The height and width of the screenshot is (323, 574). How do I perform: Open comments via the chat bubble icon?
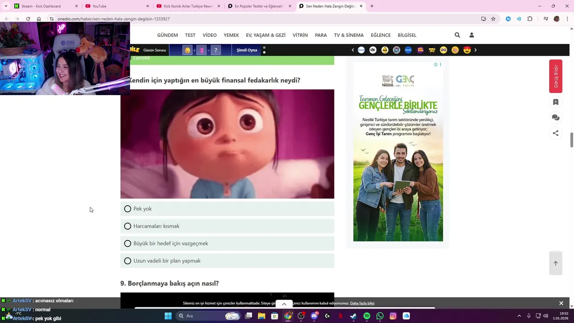click(556, 118)
